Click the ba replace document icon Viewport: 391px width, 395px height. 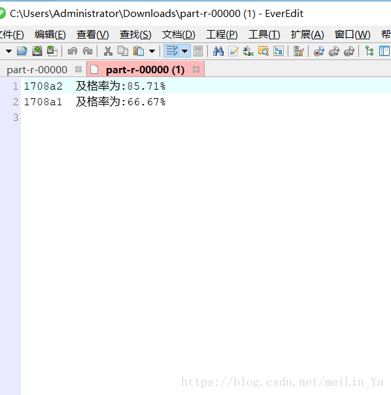[279, 51]
